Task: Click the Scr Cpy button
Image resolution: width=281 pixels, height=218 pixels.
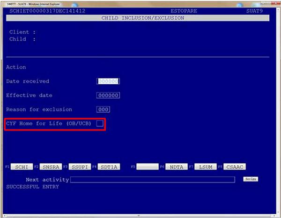Action: (x=251, y=179)
